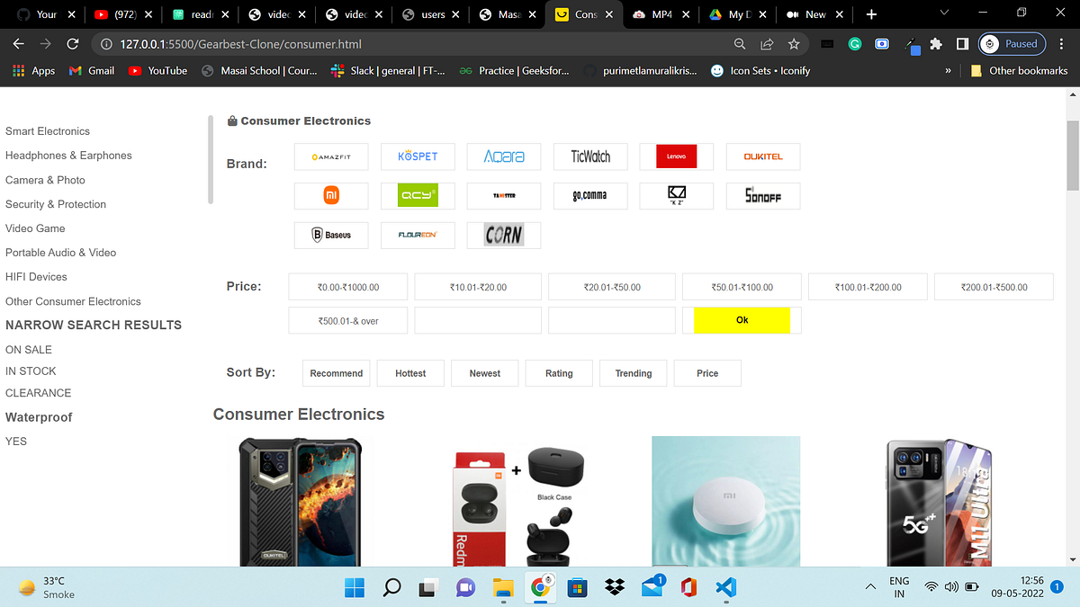The image size is (1080, 607).
Task: Select the Kospet brand logo
Action: click(x=418, y=156)
